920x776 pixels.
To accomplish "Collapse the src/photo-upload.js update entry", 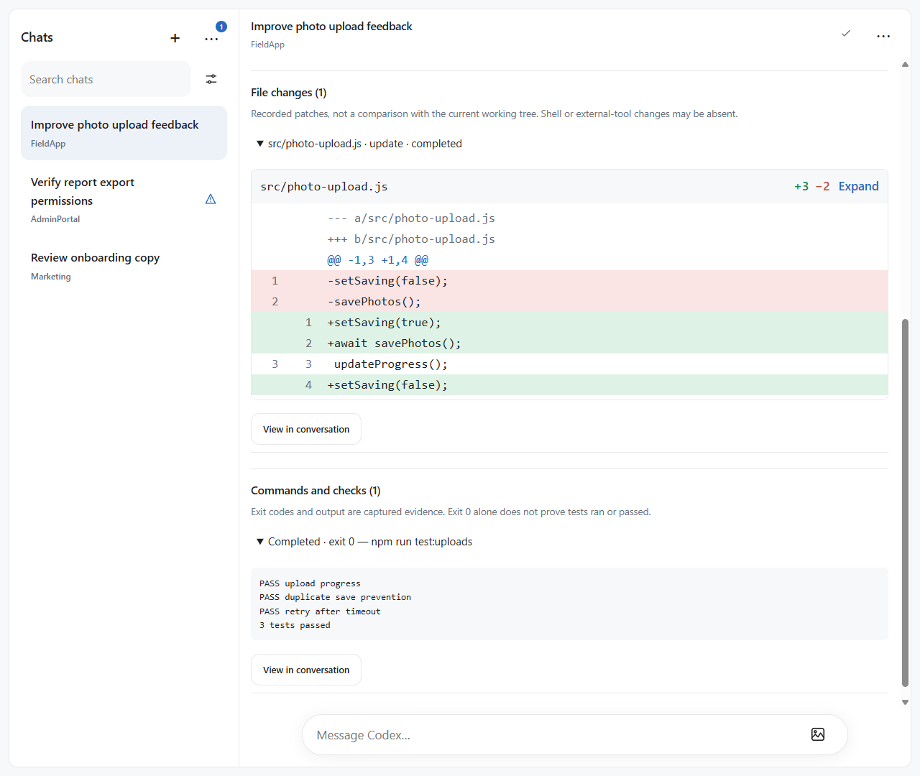I will click(359, 144).
